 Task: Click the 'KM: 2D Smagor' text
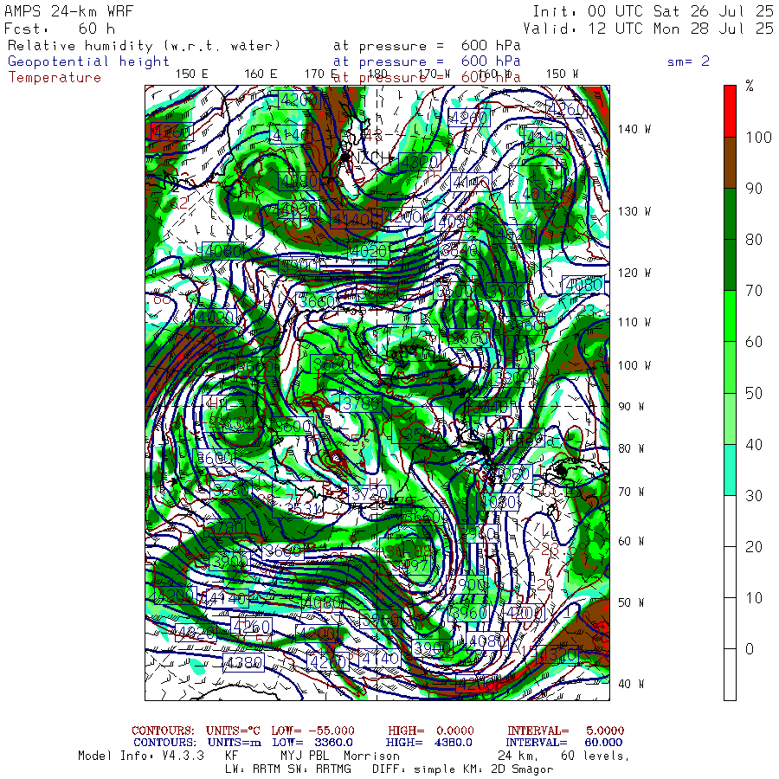[x=509, y=769]
